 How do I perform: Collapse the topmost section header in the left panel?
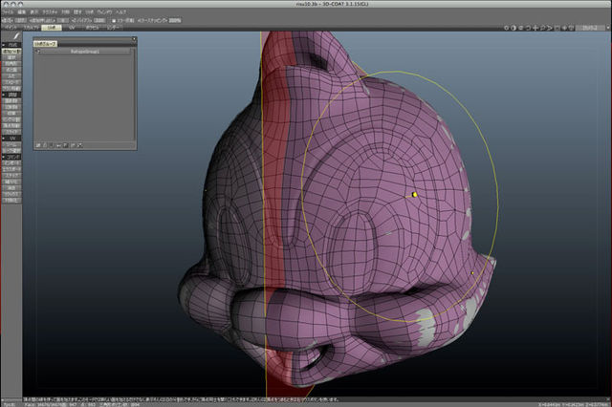13,44
